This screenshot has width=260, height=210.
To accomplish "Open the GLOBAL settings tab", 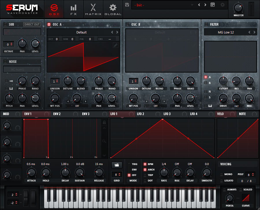I will pyautogui.click(x=113, y=9).
